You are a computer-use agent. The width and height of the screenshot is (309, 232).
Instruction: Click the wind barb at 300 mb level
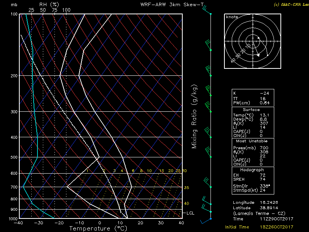[208, 107]
